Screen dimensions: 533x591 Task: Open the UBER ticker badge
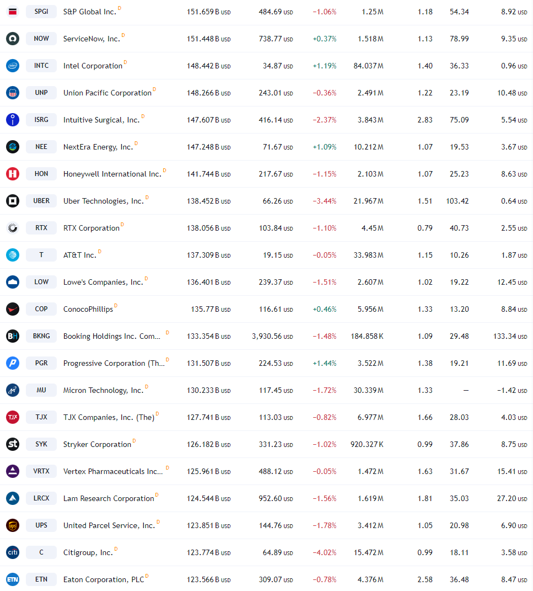[41, 201]
